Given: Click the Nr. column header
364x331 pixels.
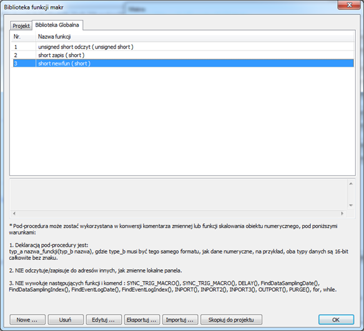Looking at the screenshot, I should (23, 37).
